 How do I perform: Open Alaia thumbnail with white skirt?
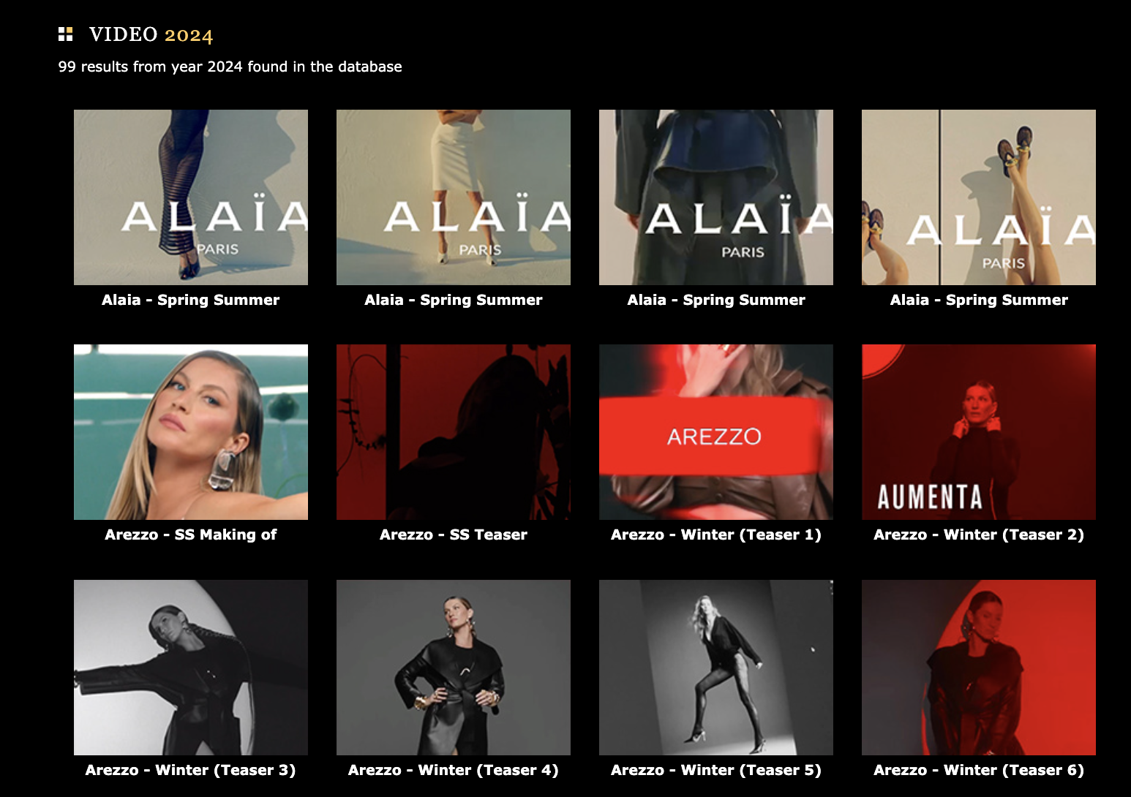click(x=454, y=197)
